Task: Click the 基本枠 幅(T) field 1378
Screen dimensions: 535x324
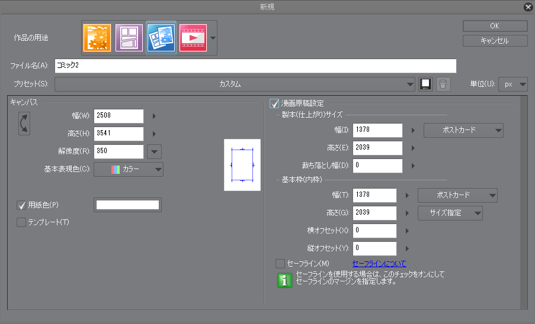Action: (x=374, y=195)
